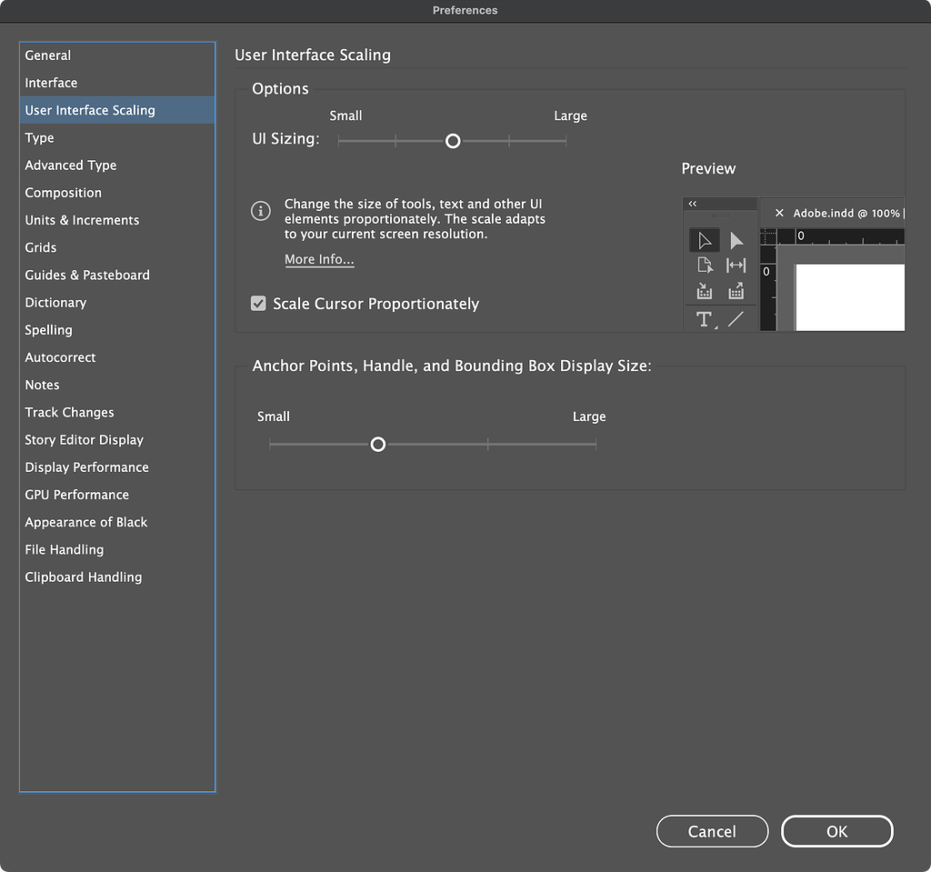
Task: Open Appearance of Black preferences
Action: click(117, 522)
